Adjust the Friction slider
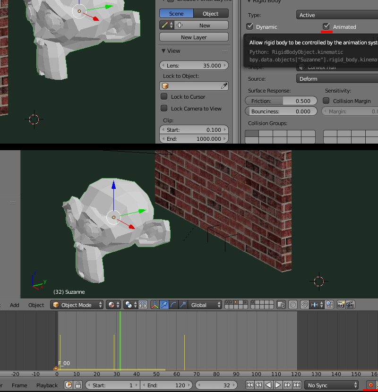The width and height of the screenshot is (378, 392). [281, 101]
